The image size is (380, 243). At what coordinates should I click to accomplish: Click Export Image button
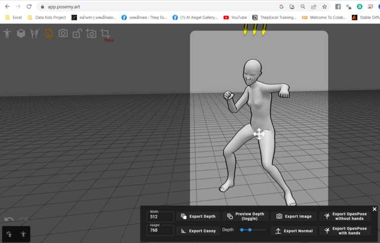coord(294,216)
